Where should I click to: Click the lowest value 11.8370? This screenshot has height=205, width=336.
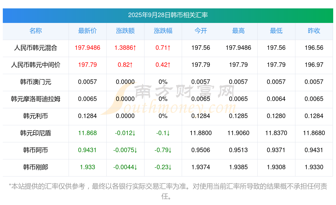[x=276, y=133]
